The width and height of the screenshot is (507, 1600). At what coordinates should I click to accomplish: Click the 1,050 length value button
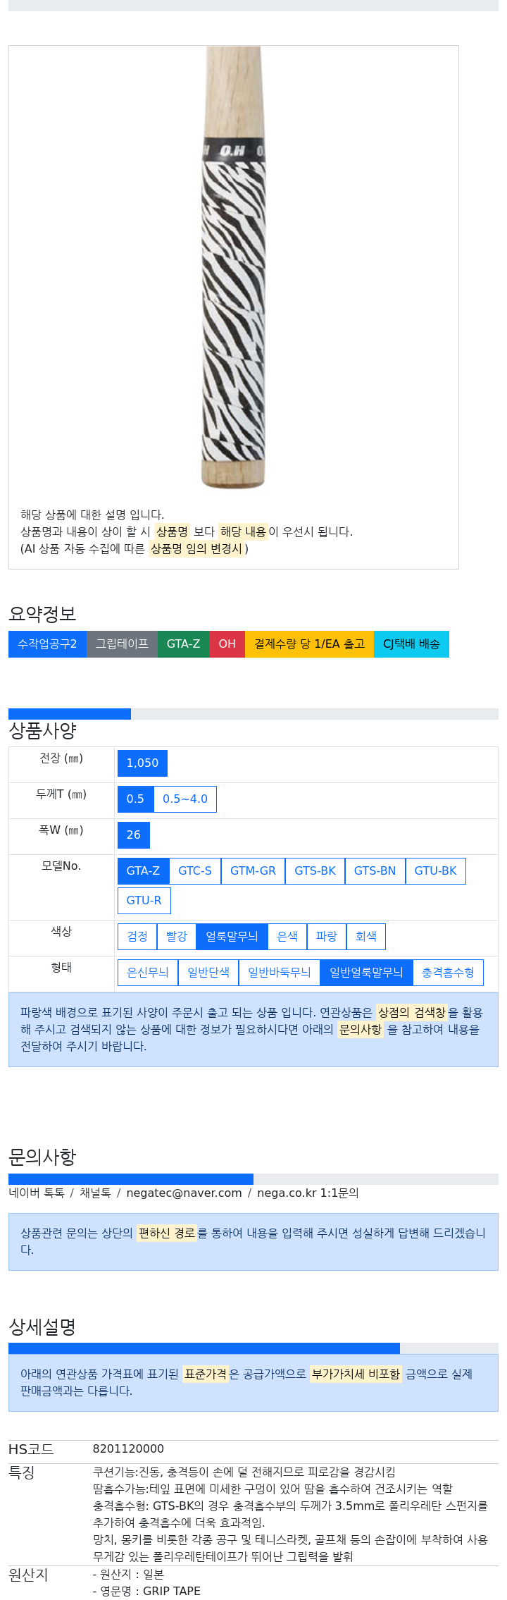click(x=142, y=763)
